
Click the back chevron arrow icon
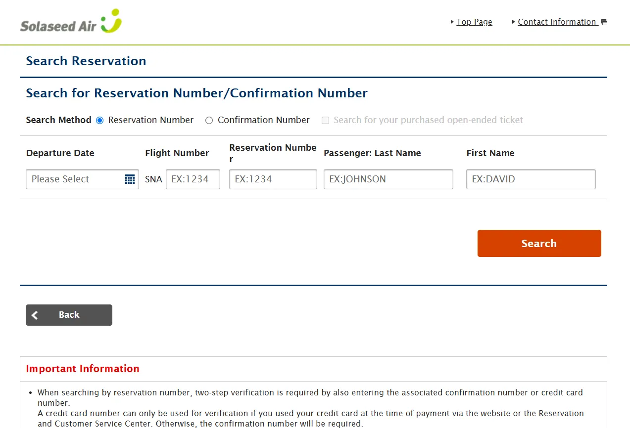pos(35,315)
